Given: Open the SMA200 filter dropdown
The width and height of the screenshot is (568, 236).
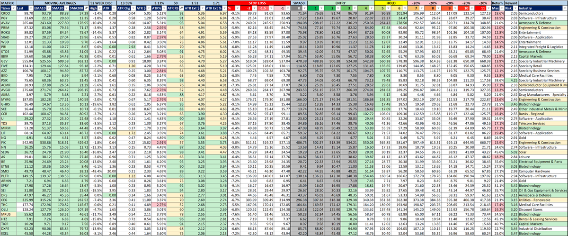Looking at the screenshot, I should [x=86, y=8].
